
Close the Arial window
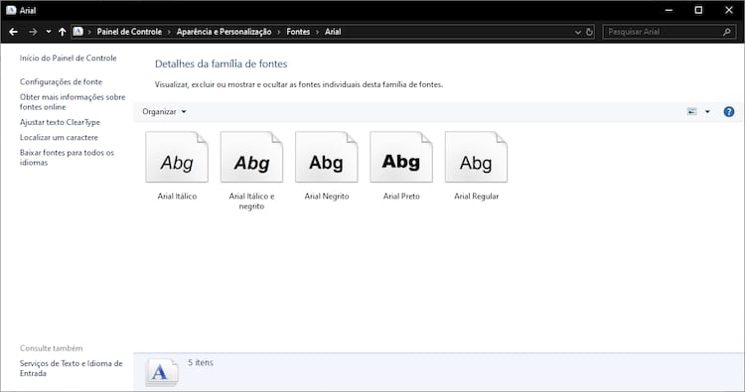729,10
